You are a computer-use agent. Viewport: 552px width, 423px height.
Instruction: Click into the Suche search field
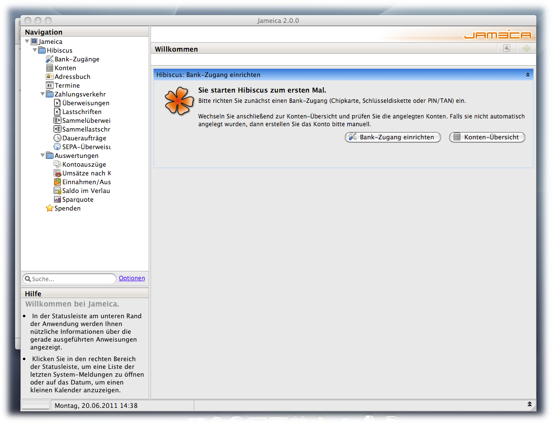click(69, 279)
